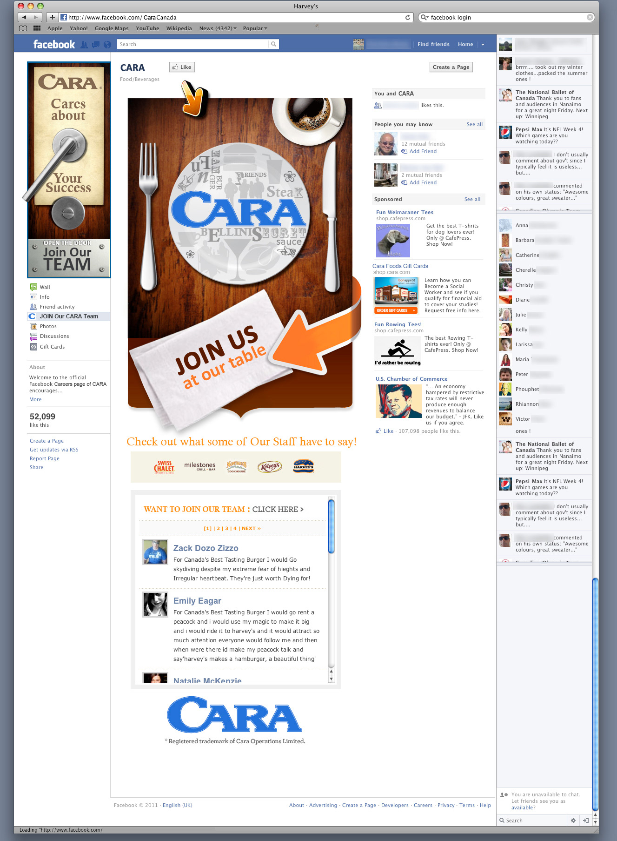Expand the Popular bookmarks folder

pyautogui.click(x=255, y=28)
